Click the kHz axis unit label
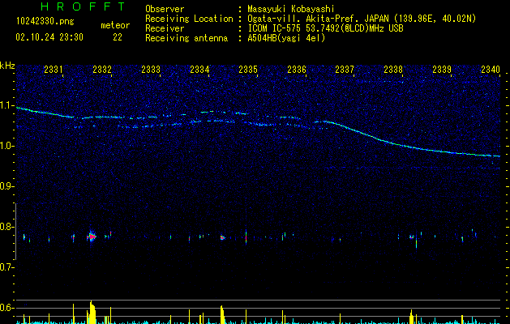 (x=7, y=66)
